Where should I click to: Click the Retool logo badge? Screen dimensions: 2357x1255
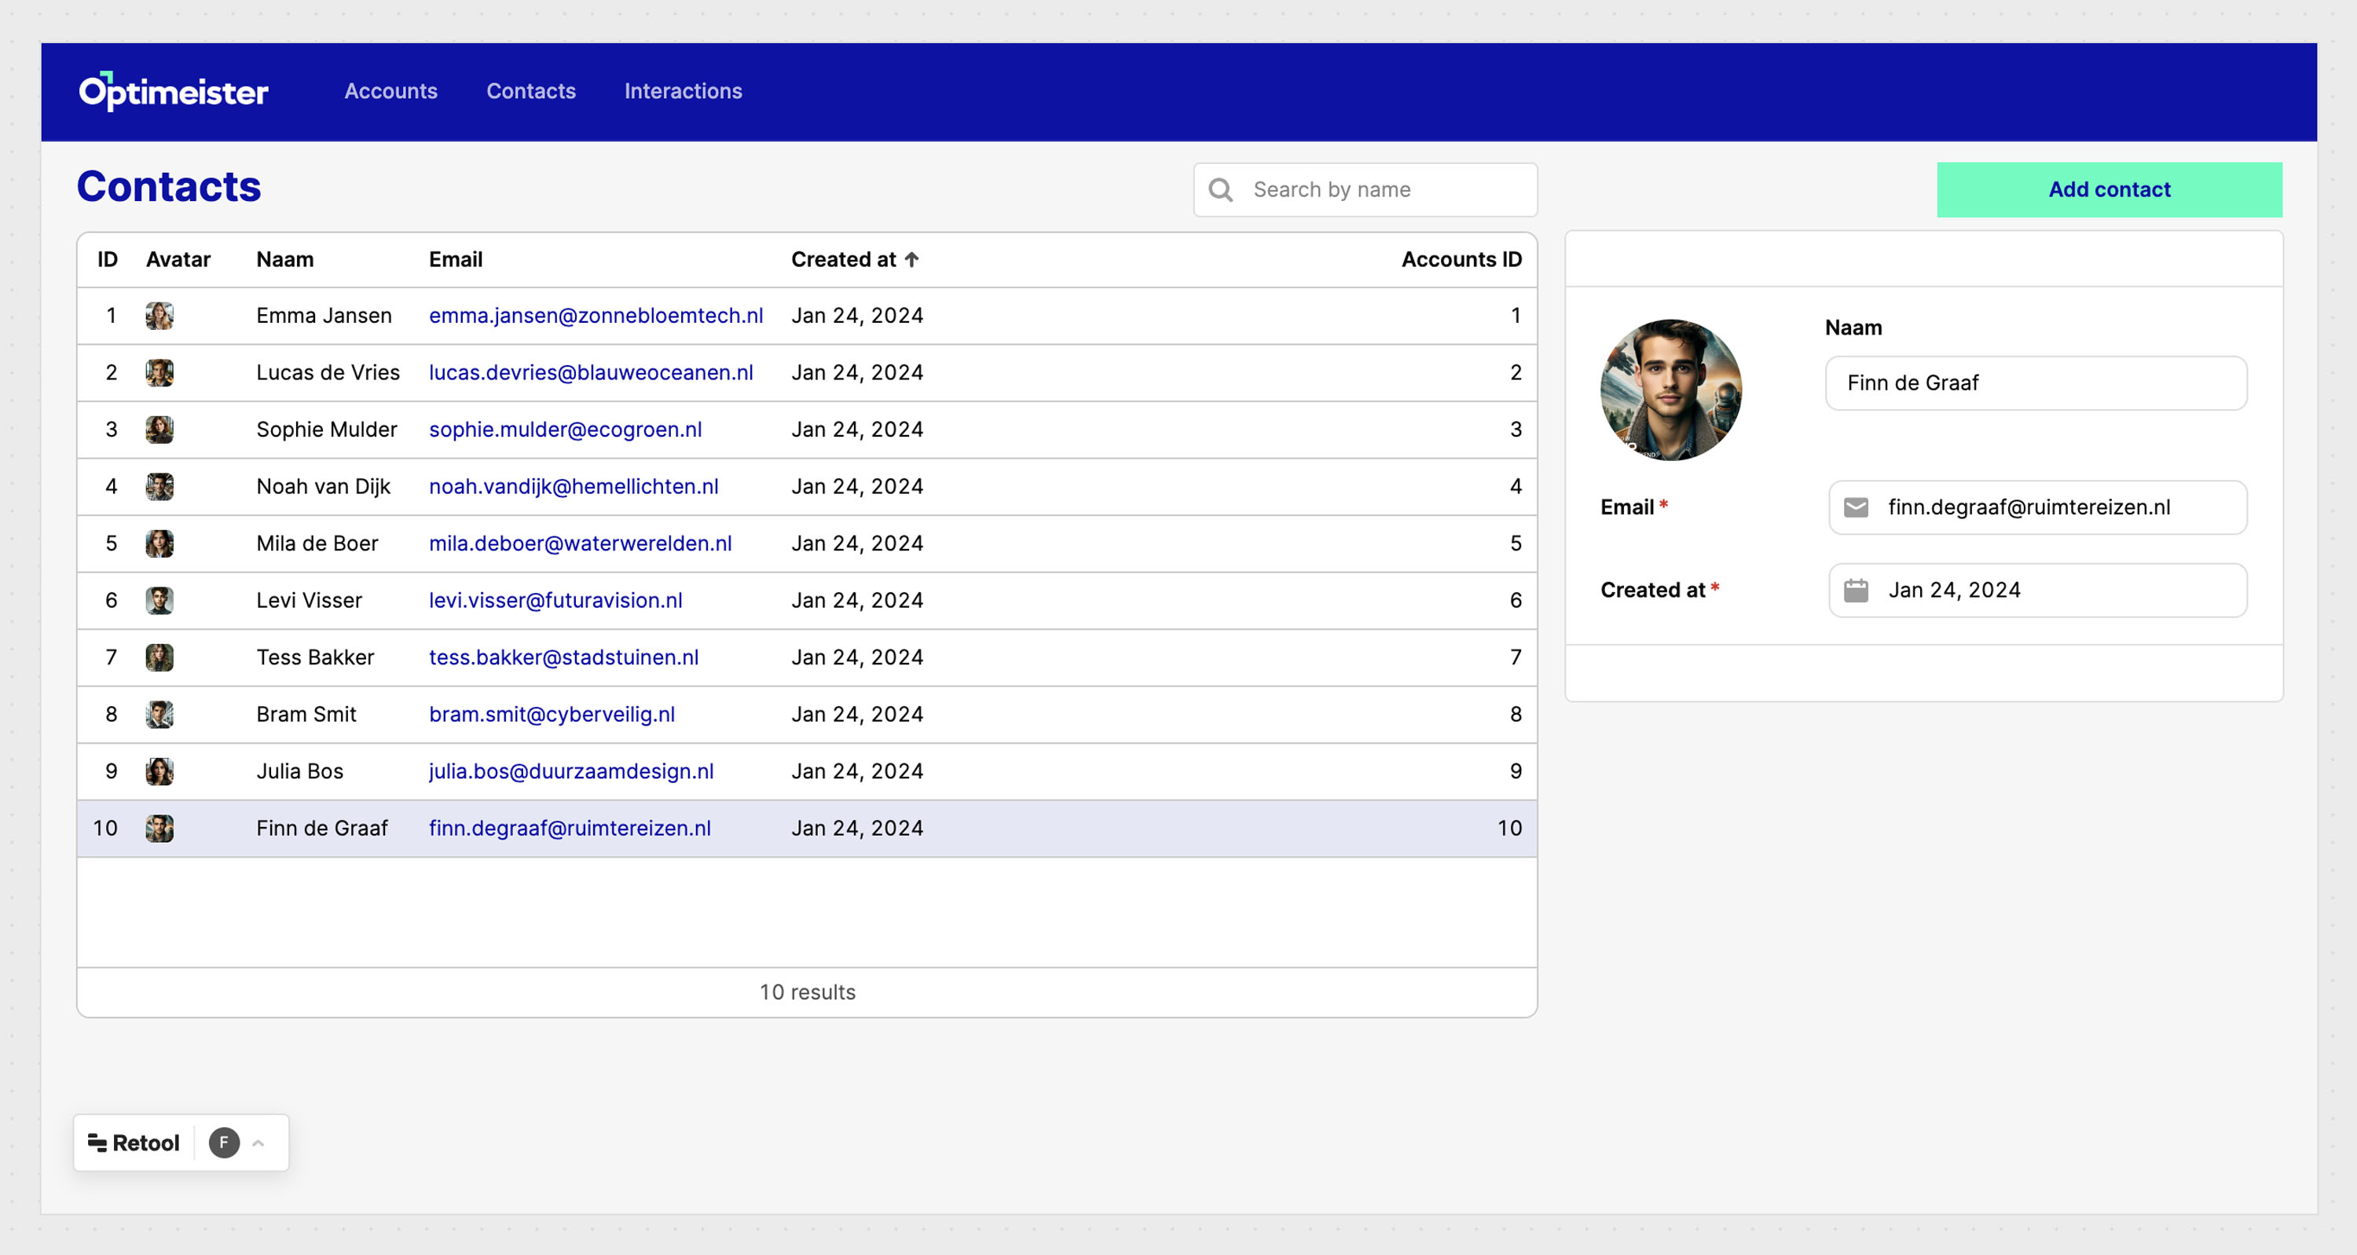(x=134, y=1143)
